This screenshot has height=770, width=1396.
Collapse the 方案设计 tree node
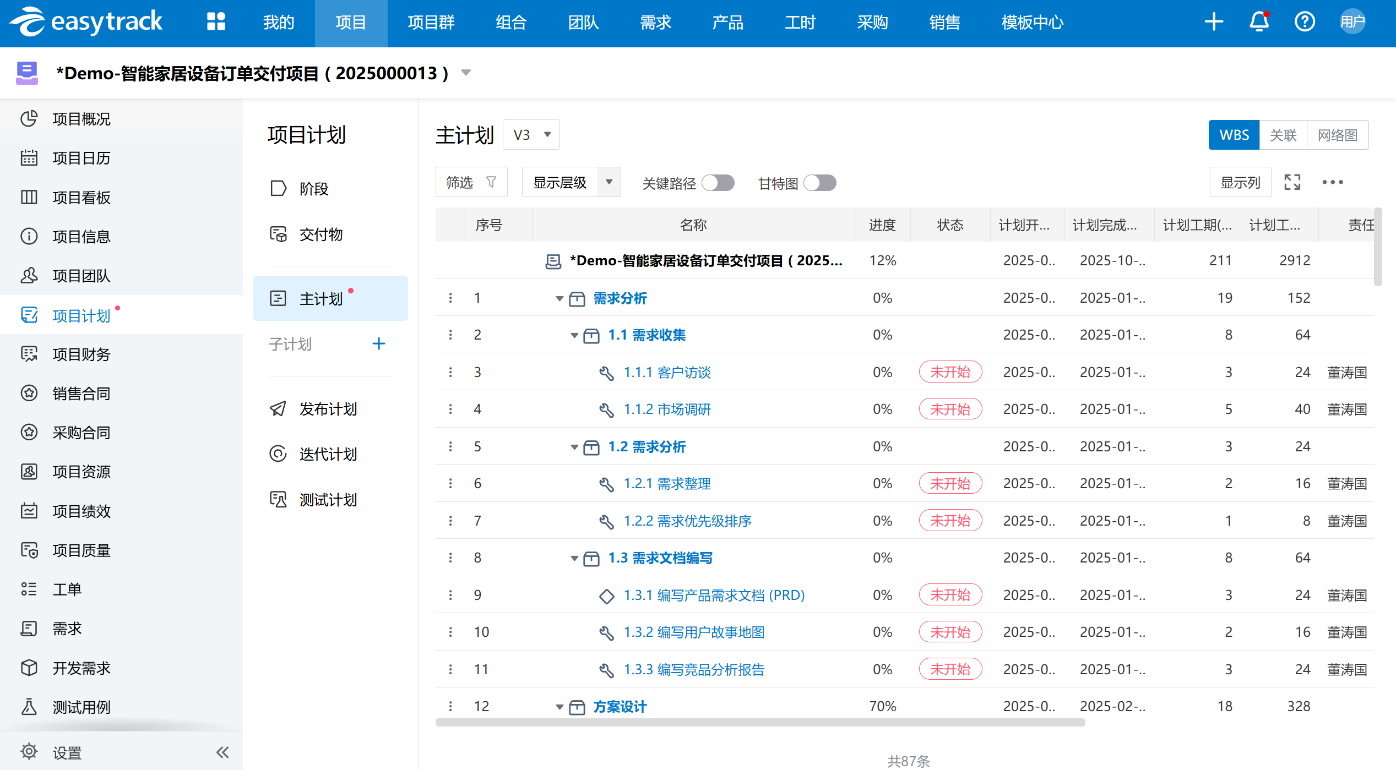pos(560,707)
